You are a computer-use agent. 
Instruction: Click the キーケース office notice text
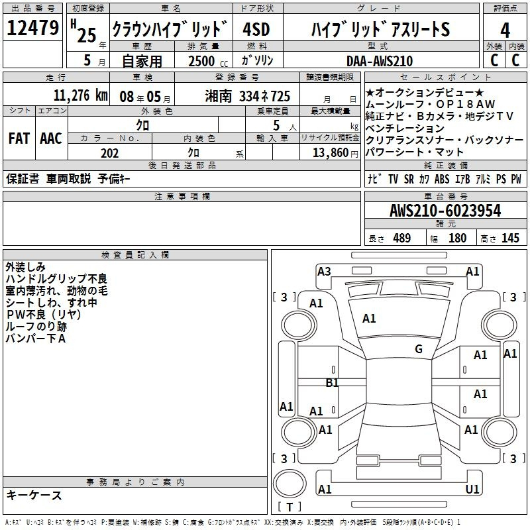pyautogui.click(x=34, y=495)
